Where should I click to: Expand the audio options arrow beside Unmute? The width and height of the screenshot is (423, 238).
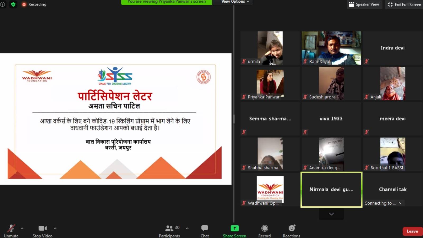click(x=22, y=228)
